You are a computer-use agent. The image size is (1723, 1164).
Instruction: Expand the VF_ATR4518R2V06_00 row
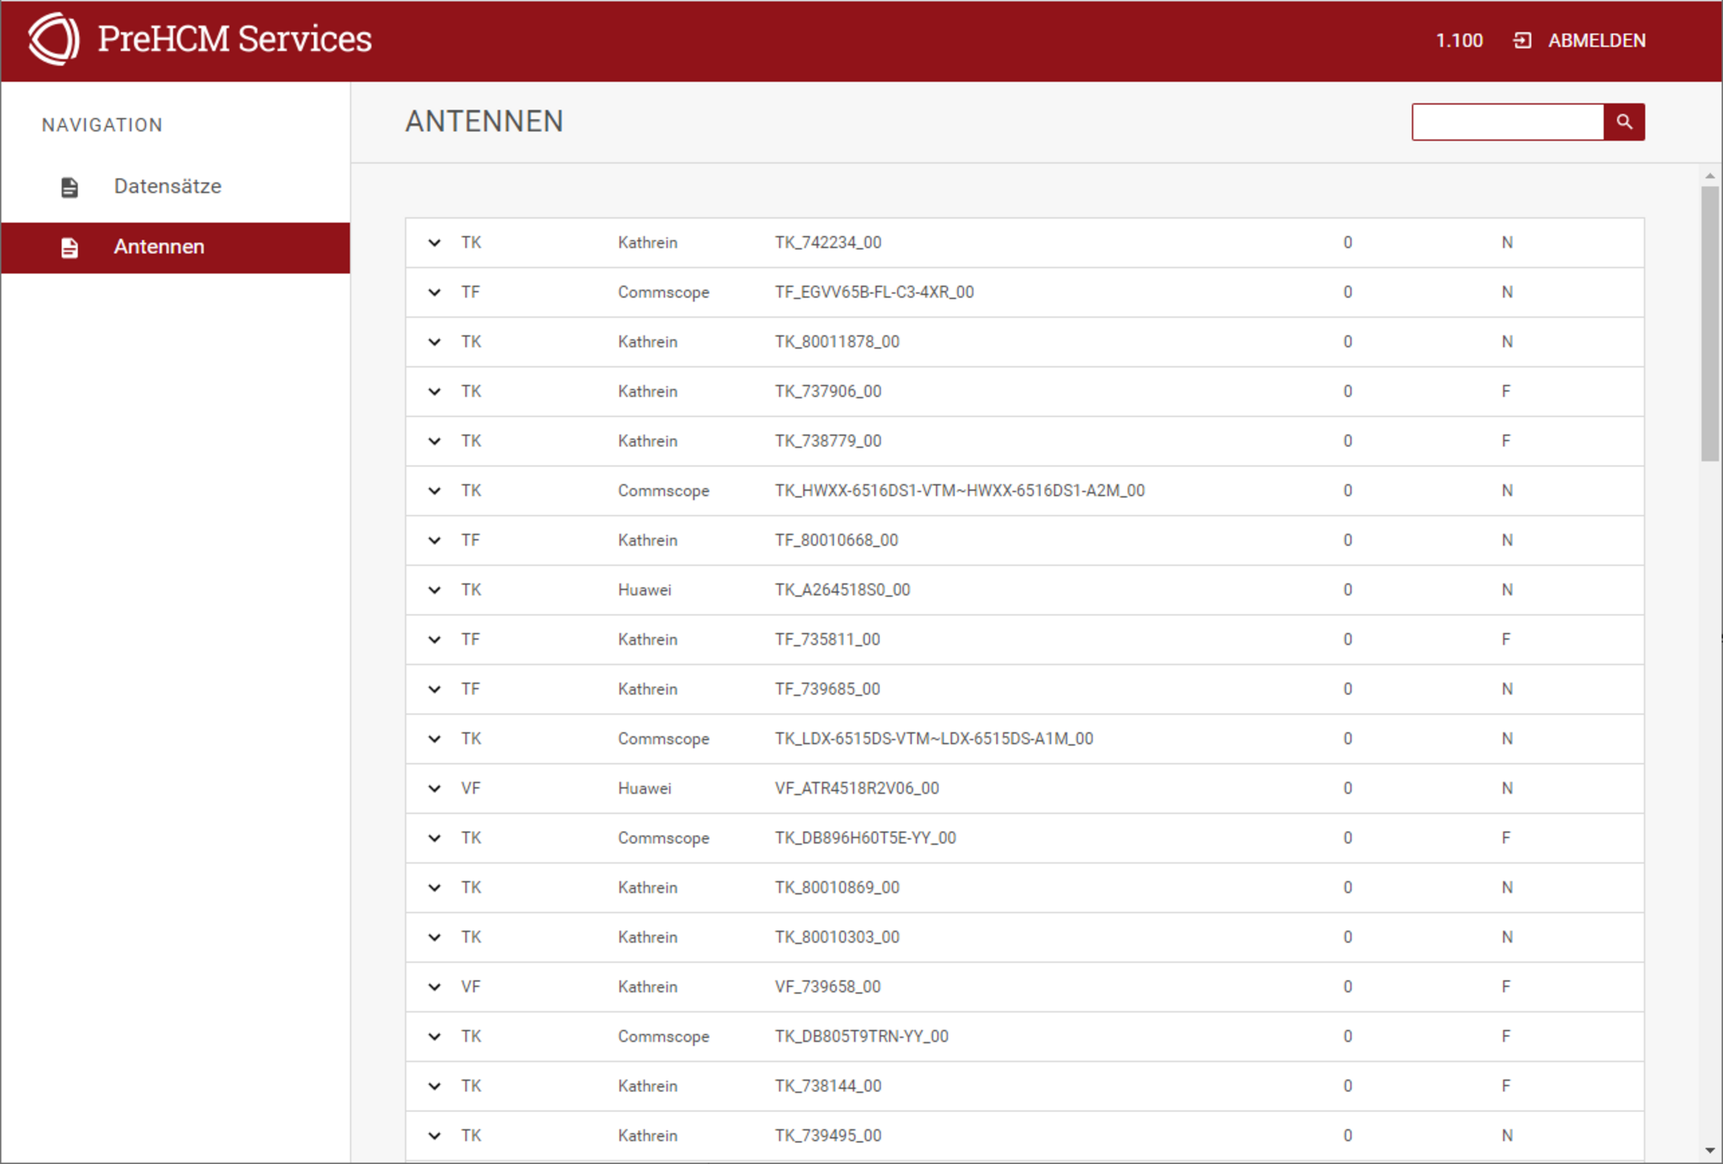coord(434,789)
